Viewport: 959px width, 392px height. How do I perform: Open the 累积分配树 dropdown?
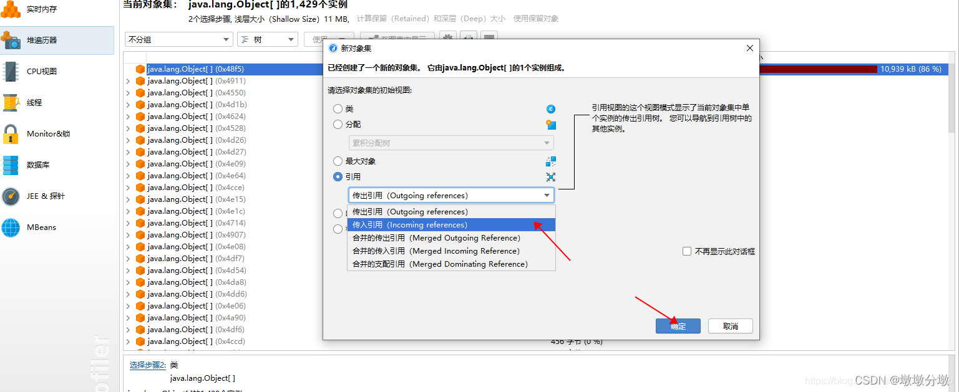(451, 143)
